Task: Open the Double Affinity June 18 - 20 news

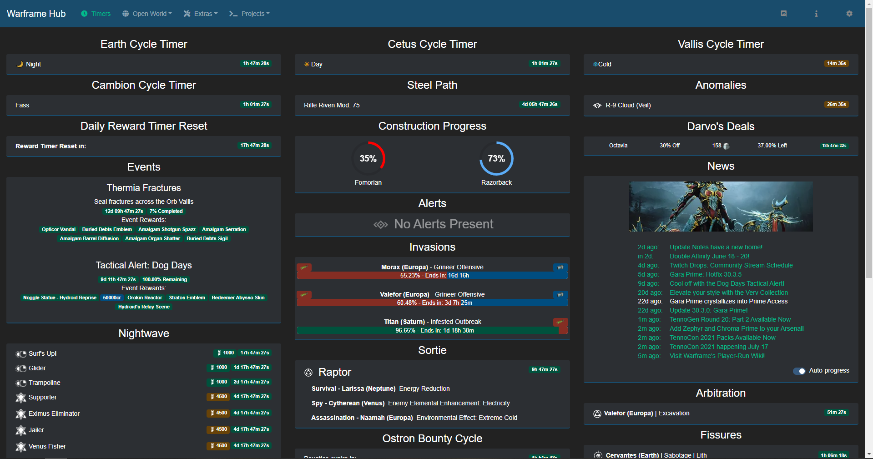Action: 709,257
